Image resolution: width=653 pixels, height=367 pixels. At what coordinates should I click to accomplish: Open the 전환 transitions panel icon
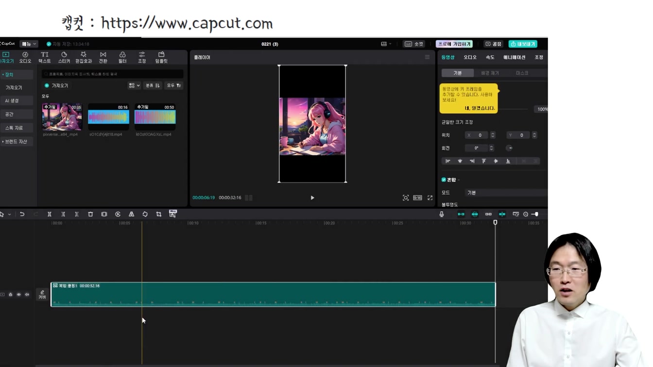103,57
